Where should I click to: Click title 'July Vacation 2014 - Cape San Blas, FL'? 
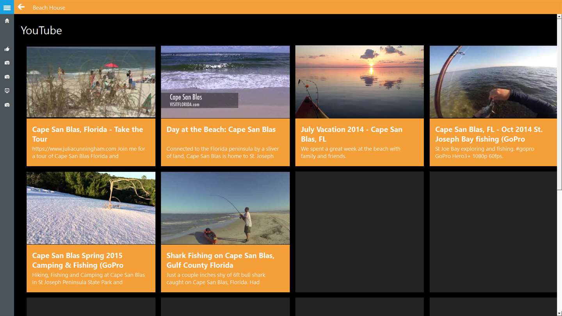pyautogui.click(x=352, y=134)
